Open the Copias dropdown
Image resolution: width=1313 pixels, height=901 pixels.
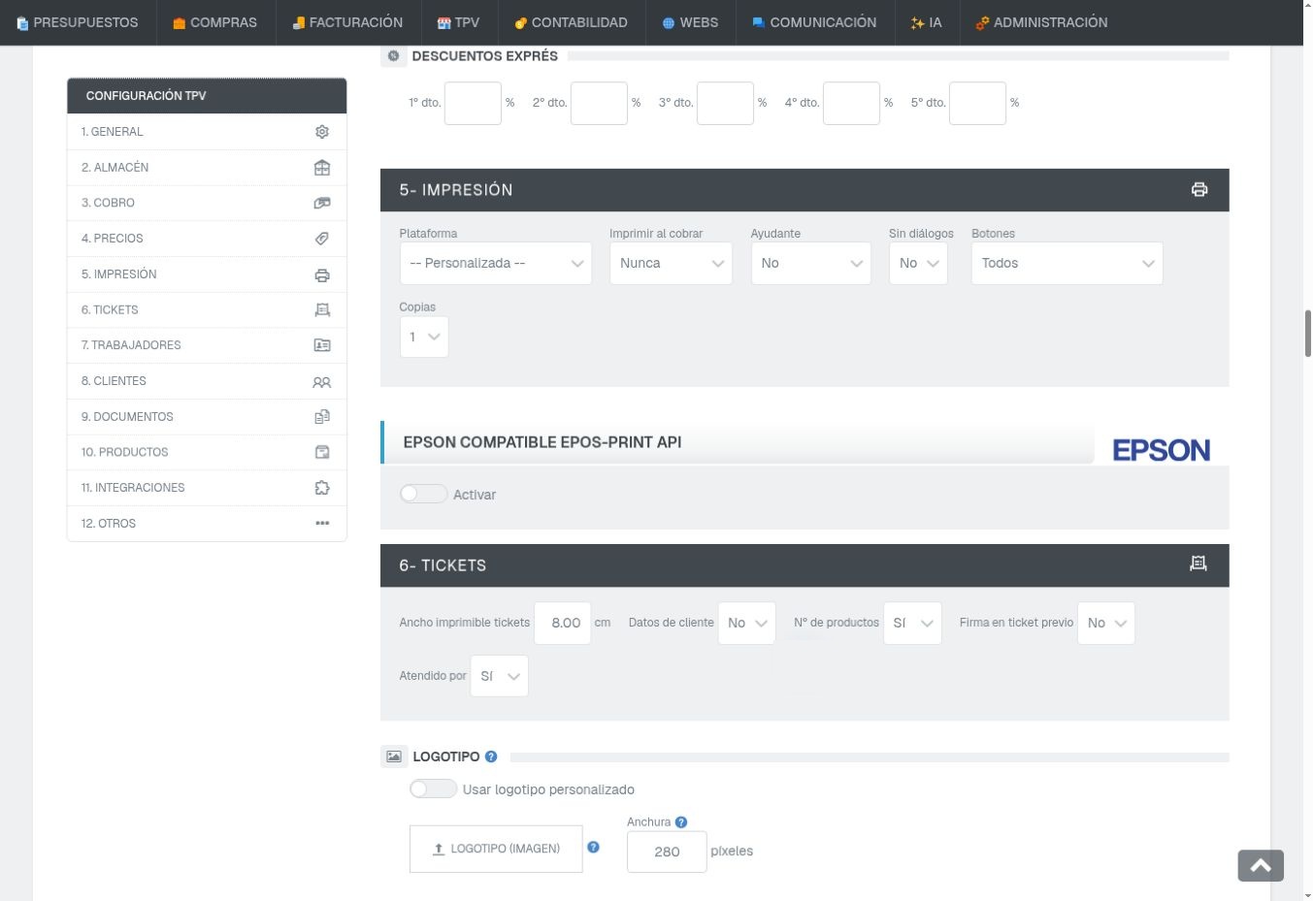(x=424, y=337)
